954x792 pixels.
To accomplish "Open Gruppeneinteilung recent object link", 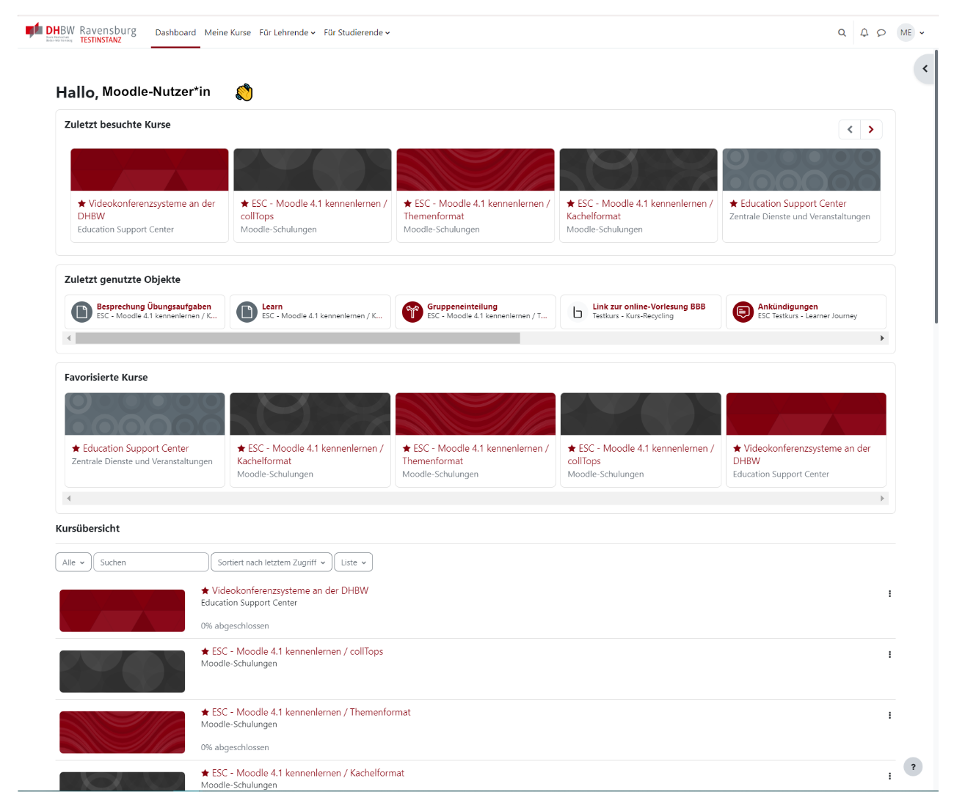I will (462, 307).
